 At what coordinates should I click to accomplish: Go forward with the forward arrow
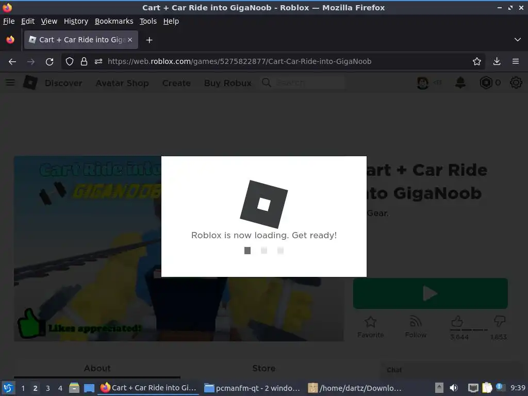click(31, 62)
